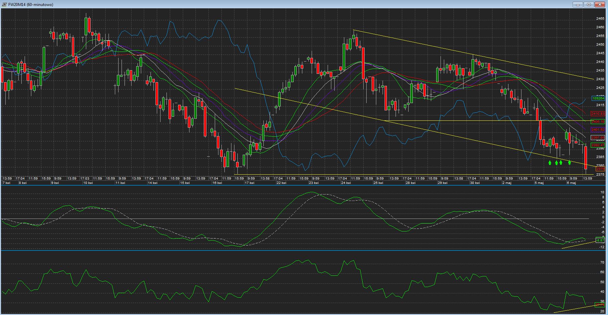Screen dimensions: 608x315
Task: Click the 27.74 RSI value label
Action: (600, 305)
